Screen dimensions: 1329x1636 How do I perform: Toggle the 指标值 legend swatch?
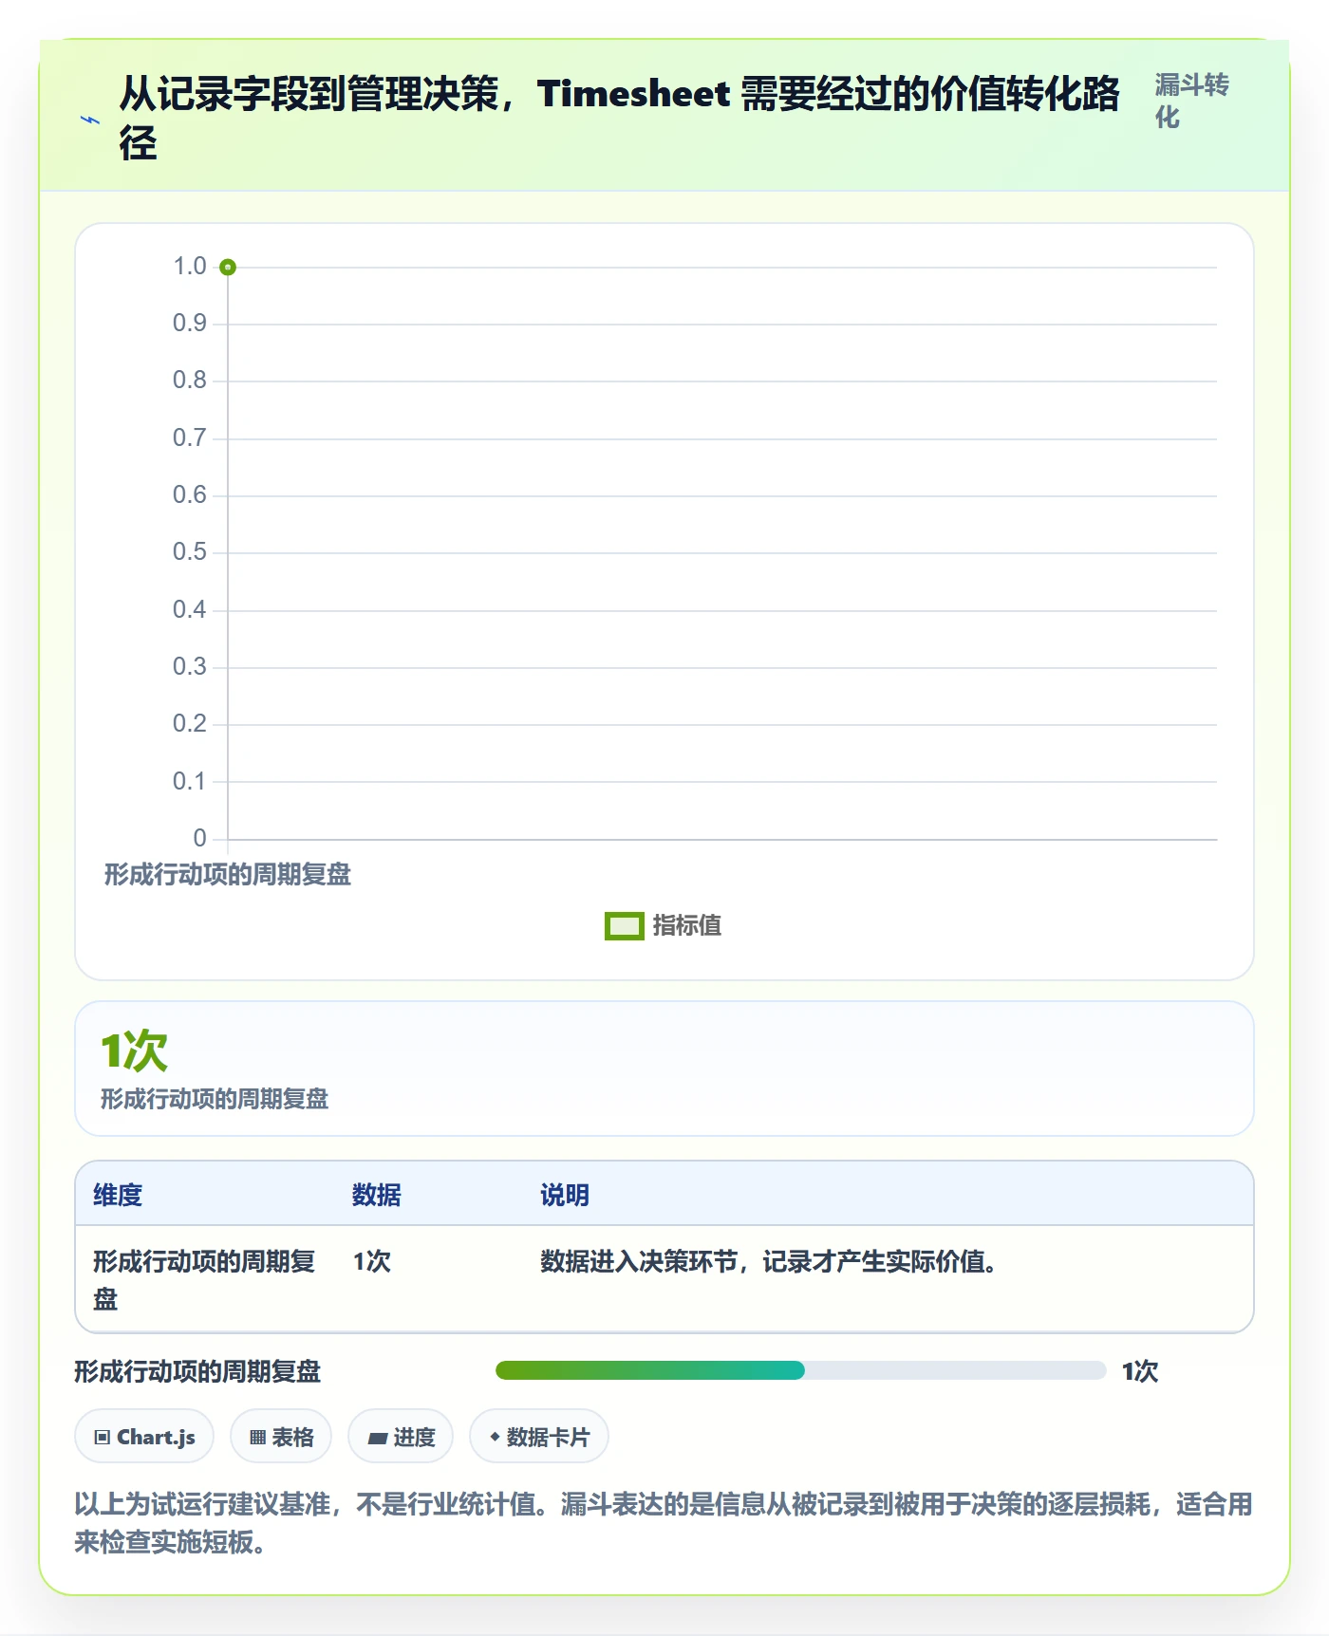pyautogui.click(x=625, y=926)
